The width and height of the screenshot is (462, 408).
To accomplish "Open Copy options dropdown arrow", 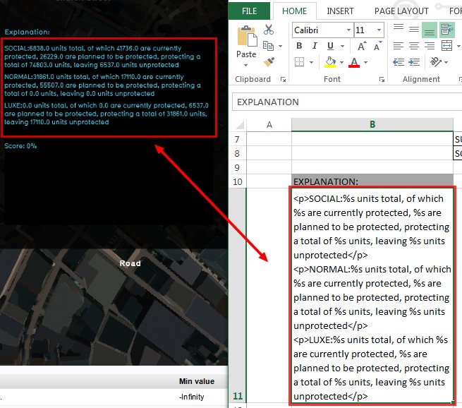I will coord(280,46).
